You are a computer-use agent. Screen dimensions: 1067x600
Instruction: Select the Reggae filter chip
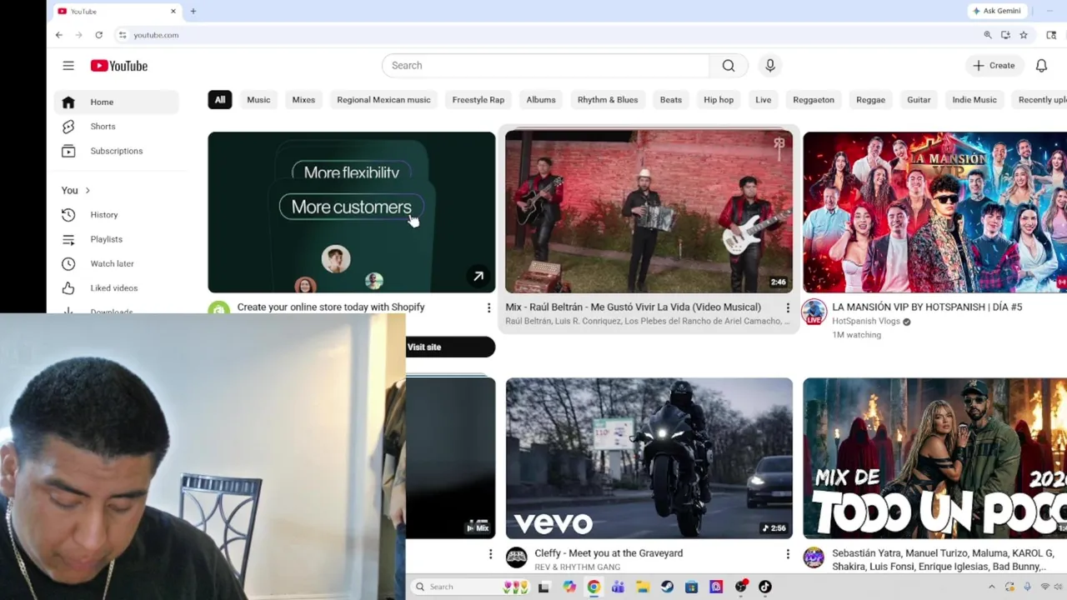coord(870,100)
